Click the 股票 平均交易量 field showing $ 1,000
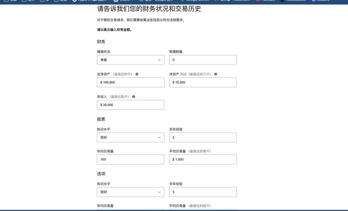Image resolution: width=348 pixels, height=211 pixels. [x=203, y=159]
